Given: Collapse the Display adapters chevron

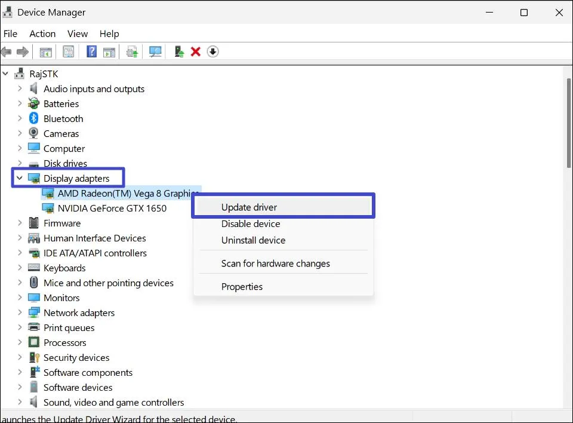Looking at the screenshot, I should point(20,178).
